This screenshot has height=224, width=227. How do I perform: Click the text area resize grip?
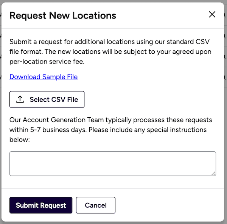(213, 173)
